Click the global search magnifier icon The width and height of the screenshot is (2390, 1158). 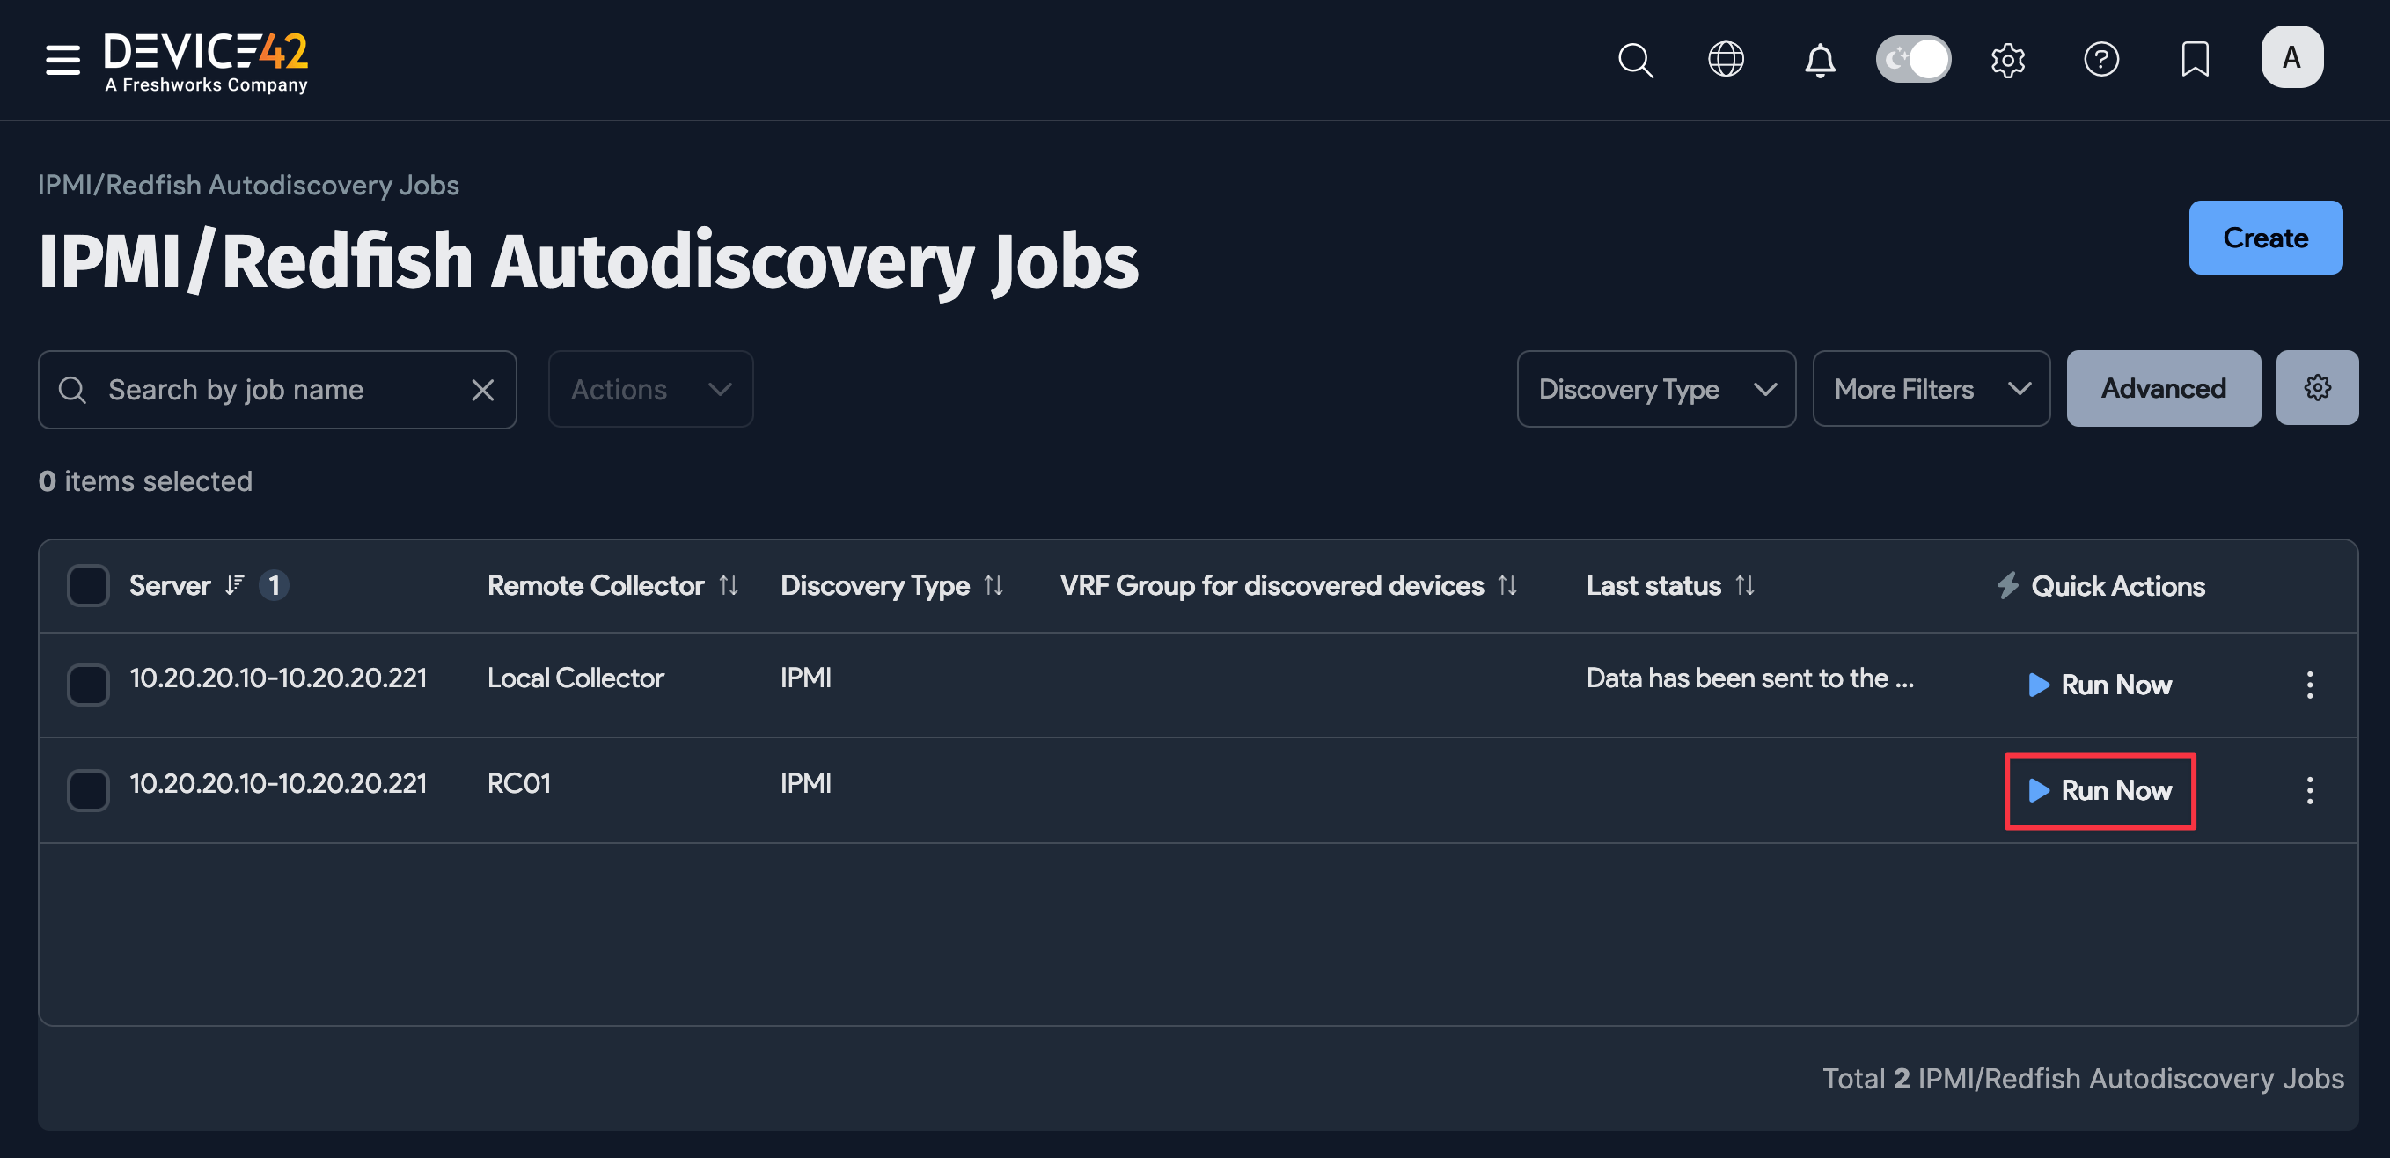[1635, 61]
